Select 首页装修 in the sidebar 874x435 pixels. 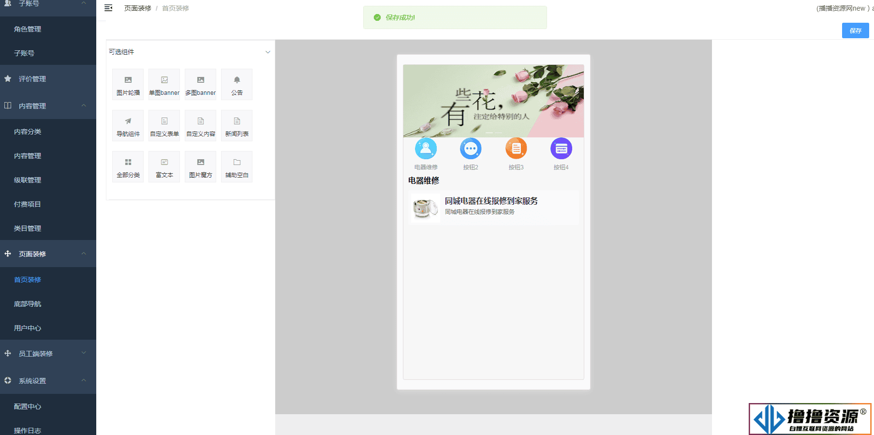[x=48, y=280]
